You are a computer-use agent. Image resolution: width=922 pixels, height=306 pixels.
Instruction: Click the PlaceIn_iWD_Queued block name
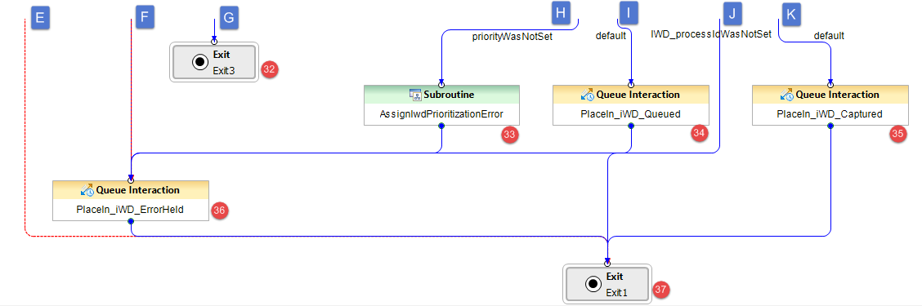point(630,114)
